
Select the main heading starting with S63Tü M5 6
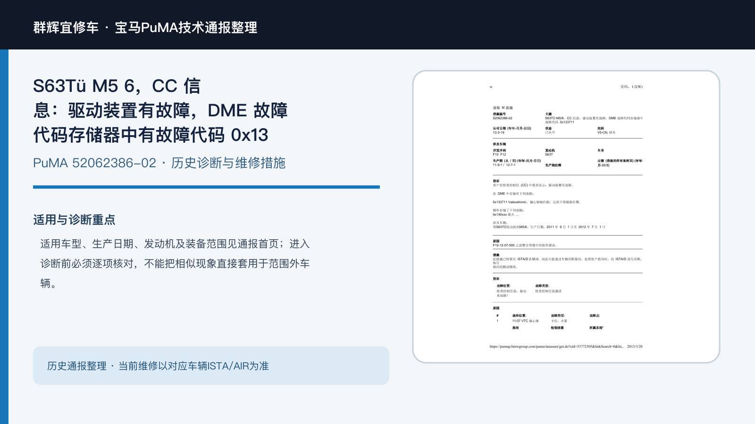[x=160, y=111]
